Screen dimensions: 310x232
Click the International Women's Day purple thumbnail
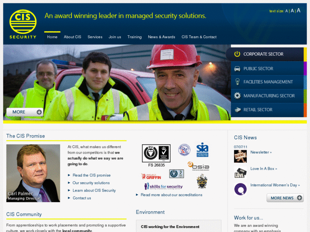(x=240, y=189)
